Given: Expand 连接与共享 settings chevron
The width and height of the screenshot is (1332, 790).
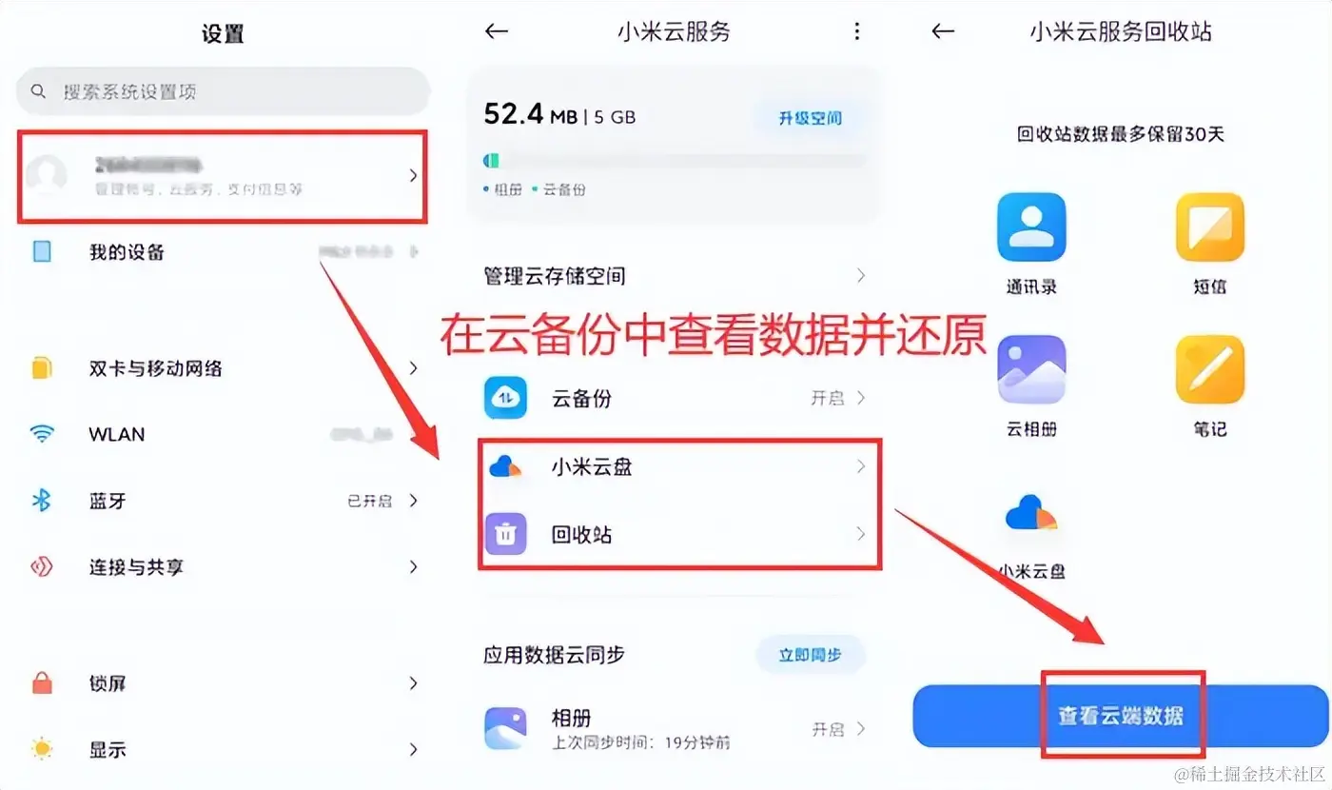Looking at the screenshot, I should pos(413,567).
